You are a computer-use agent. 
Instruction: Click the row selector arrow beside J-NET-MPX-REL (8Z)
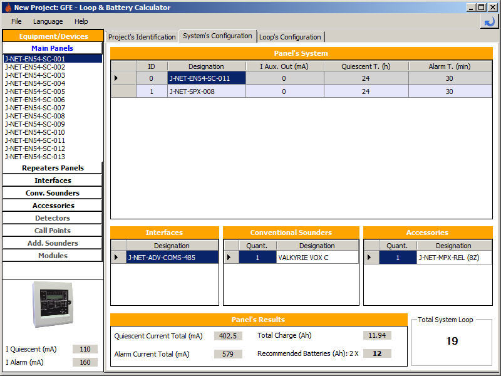[x=369, y=257]
